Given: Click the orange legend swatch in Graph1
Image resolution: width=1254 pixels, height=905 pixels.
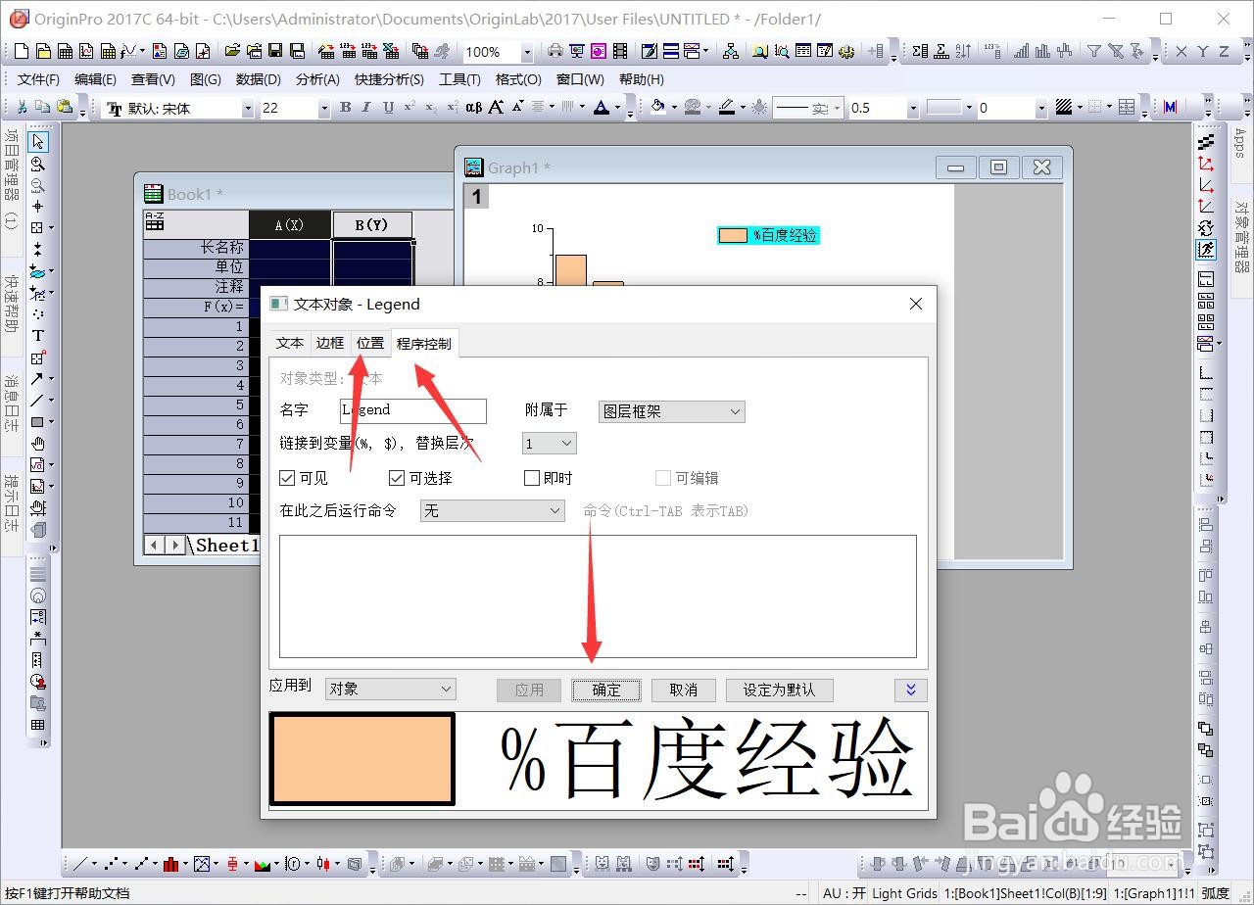Looking at the screenshot, I should point(733,235).
